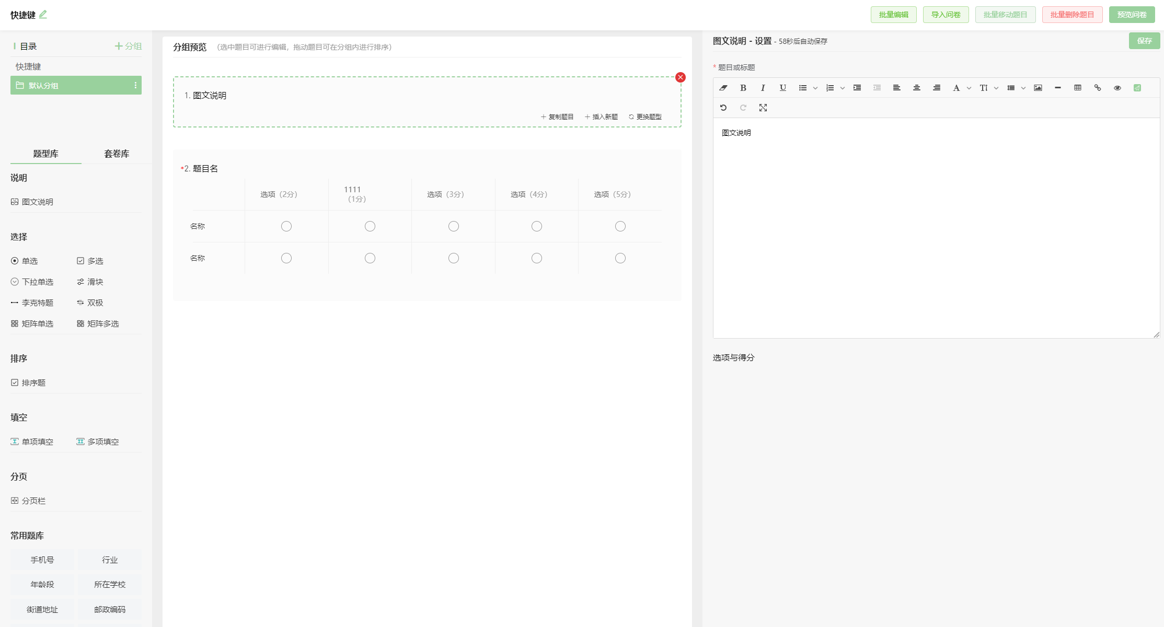Image resolution: width=1164 pixels, height=627 pixels.
Task: Center-align text in editor
Action: click(917, 88)
